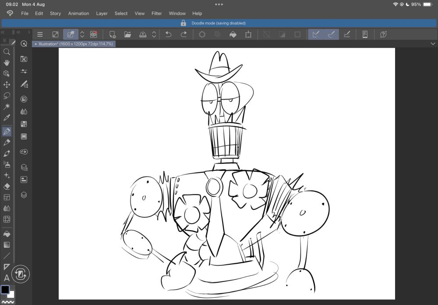Open the Color Set palette

point(24,124)
